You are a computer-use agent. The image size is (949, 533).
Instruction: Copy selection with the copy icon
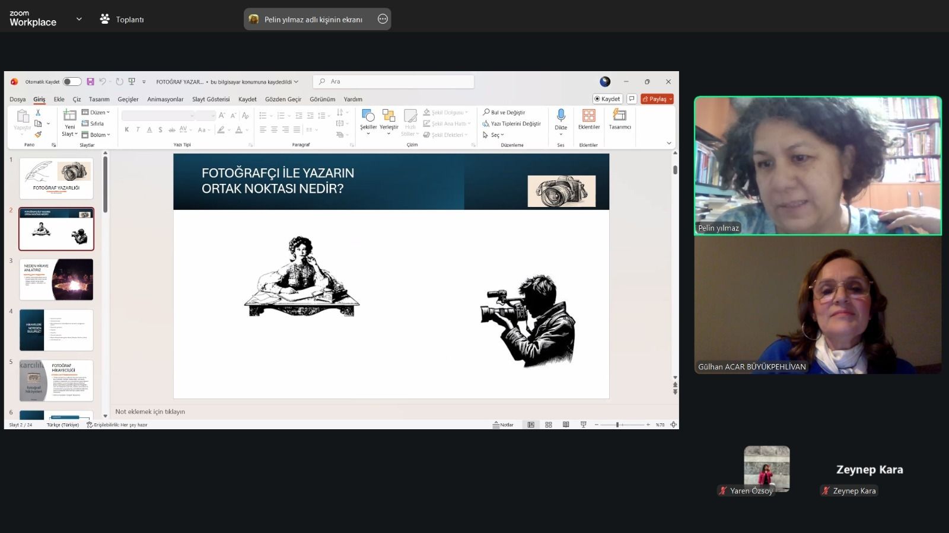(38, 123)
